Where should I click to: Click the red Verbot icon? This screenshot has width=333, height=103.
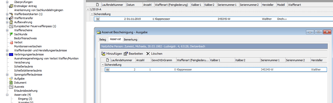point(11,42)
